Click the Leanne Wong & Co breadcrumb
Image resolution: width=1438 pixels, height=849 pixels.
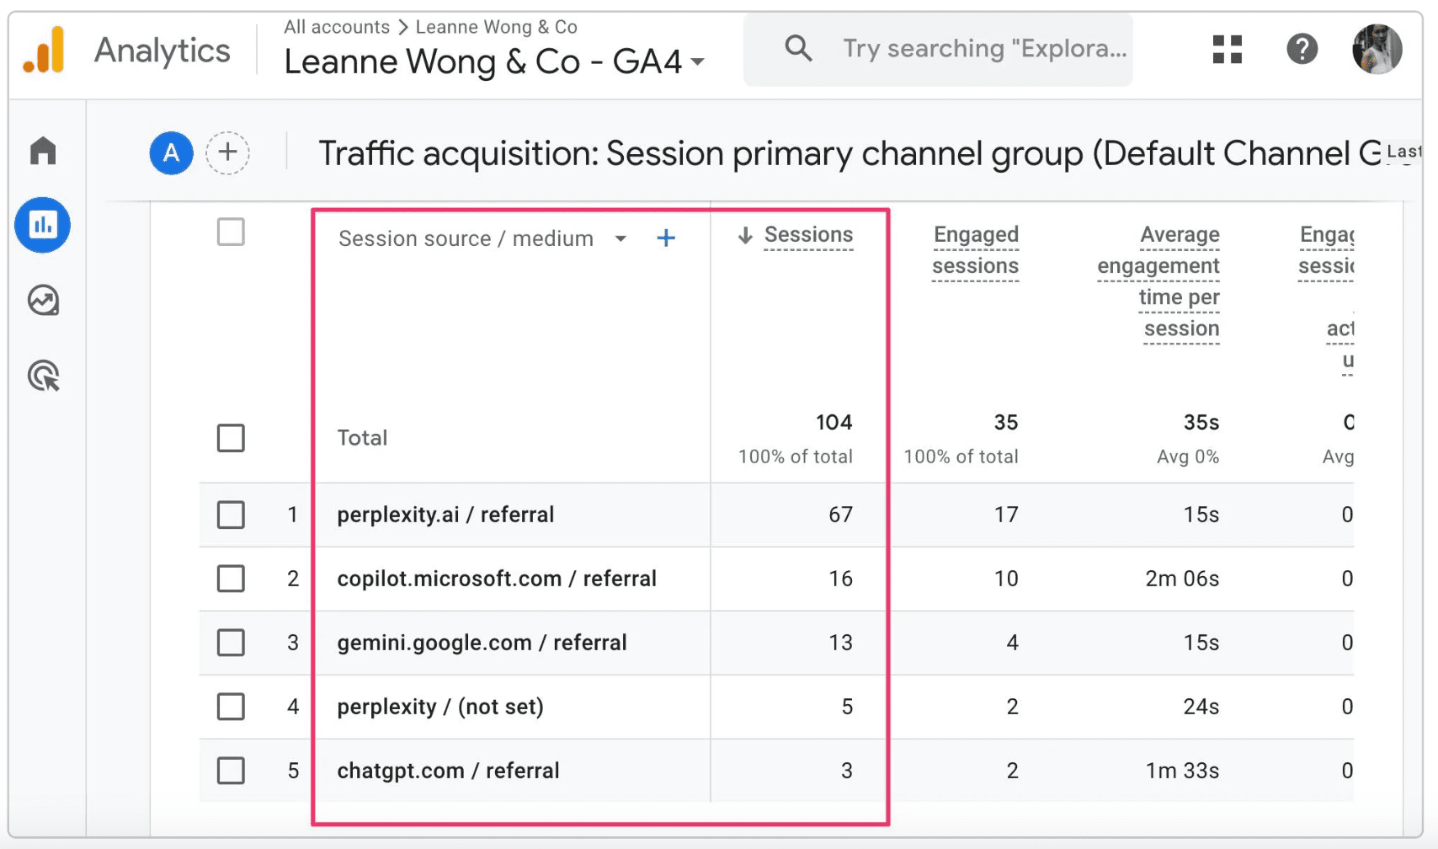click(x=495, y=26)
